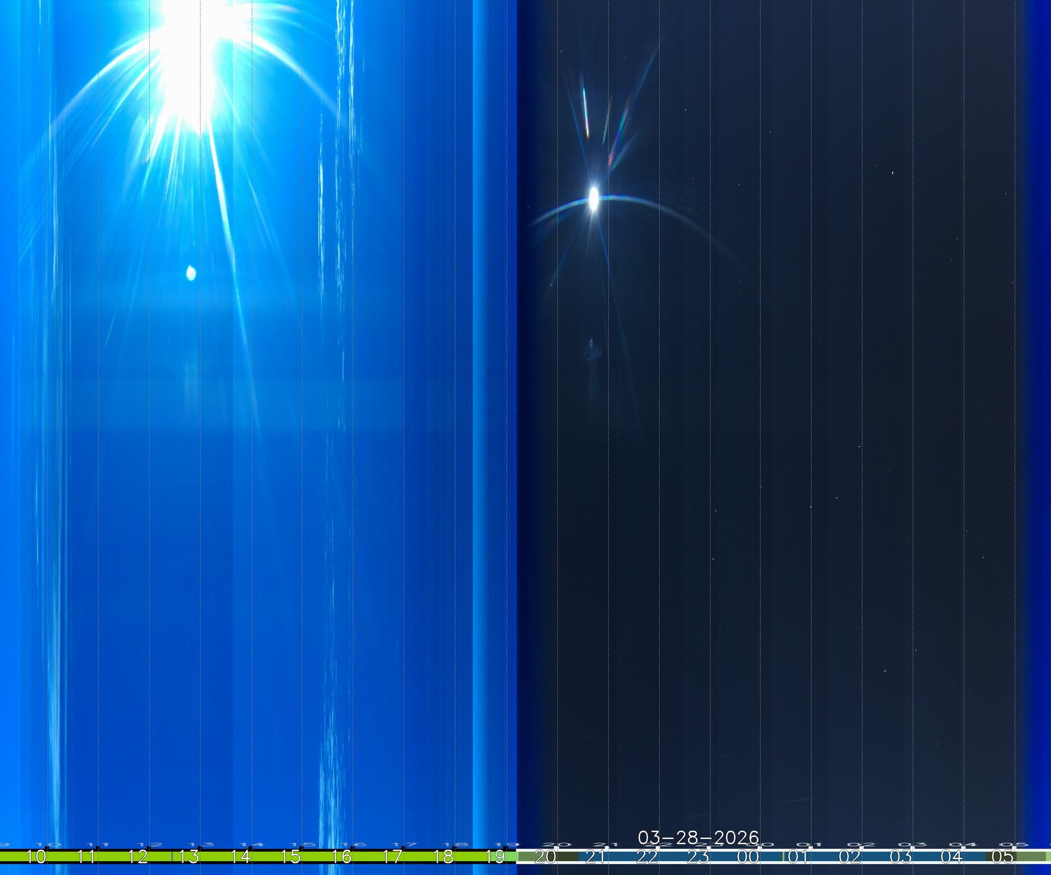Select the 18 hour timeline label

[x=443, y=856]
